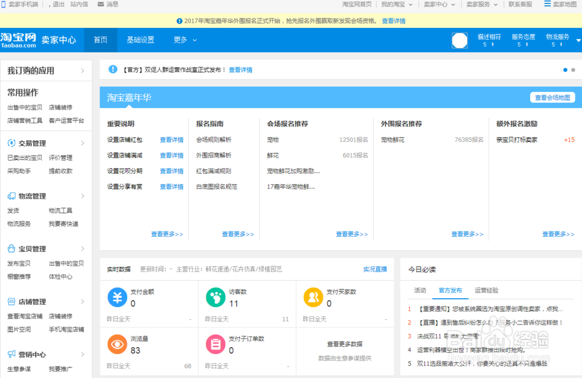Viewport: 582px width, 378px height.
Task: Click the 支付子订单数 document icon
Action: click(216, 344)
